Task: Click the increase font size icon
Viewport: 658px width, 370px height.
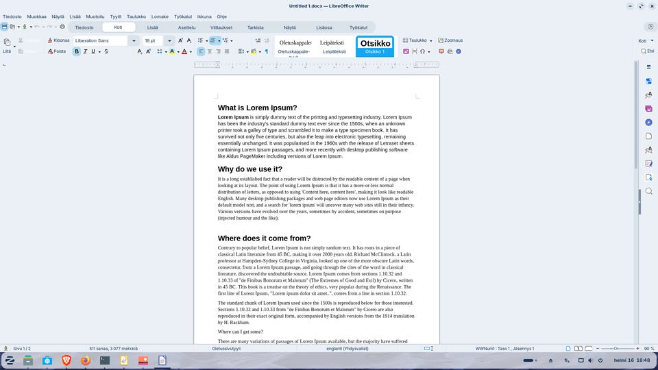Action: click(x=181, y=40)
